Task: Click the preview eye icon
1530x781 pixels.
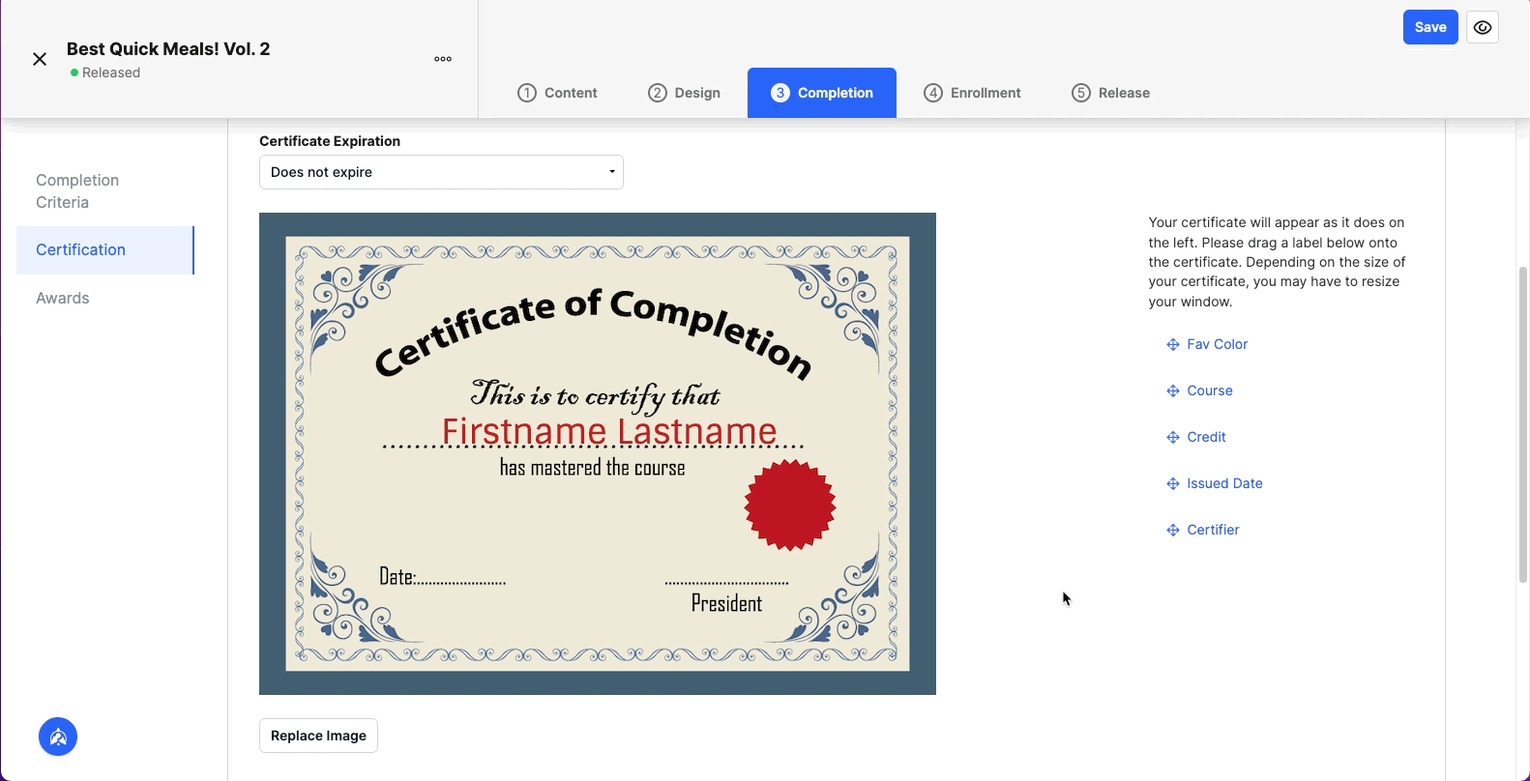Action: 1483,27
